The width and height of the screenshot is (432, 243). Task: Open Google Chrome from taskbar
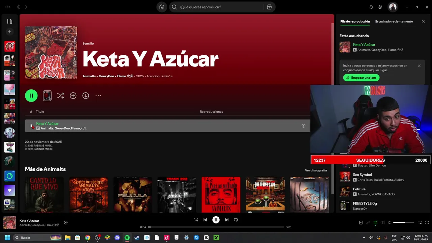[x=87, y=238]
